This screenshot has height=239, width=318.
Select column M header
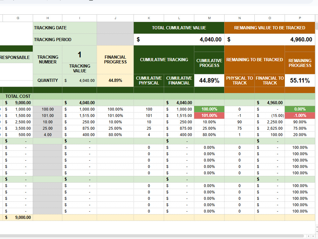click(209, 18)
